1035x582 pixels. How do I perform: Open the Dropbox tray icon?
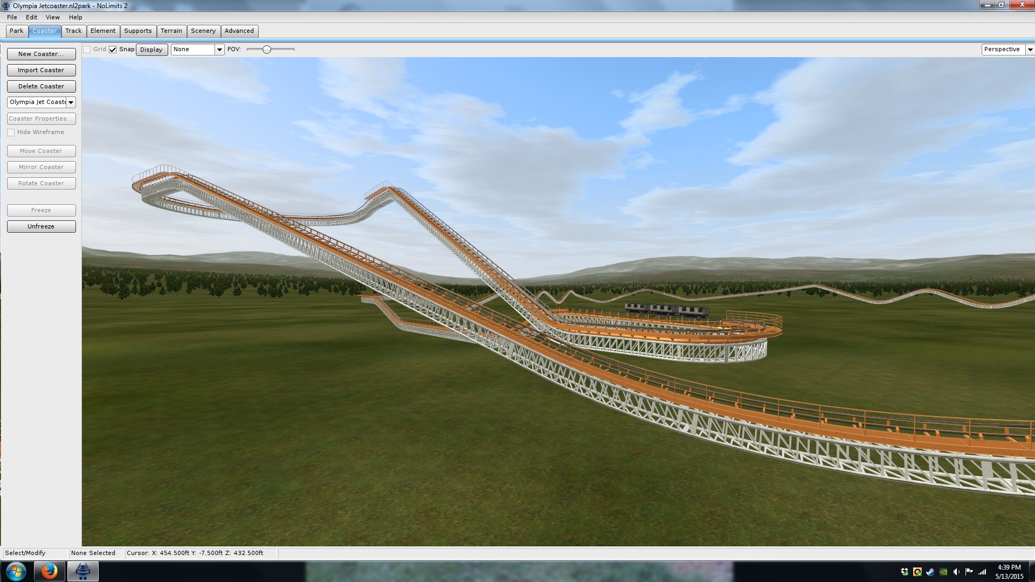[905, 572]
